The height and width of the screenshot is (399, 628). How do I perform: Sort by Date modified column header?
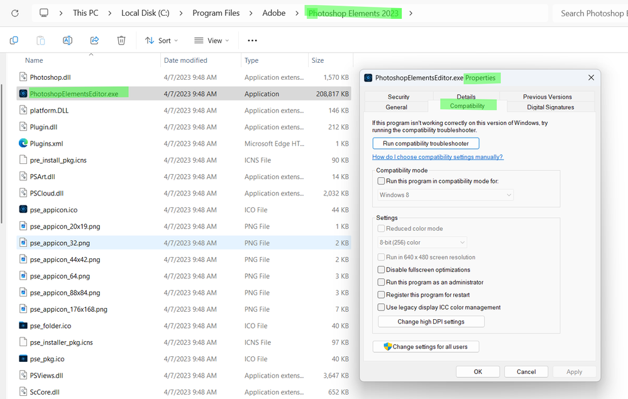pyautogui.click(x=185, y=60)
